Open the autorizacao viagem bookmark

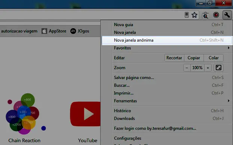pos(19,31)
